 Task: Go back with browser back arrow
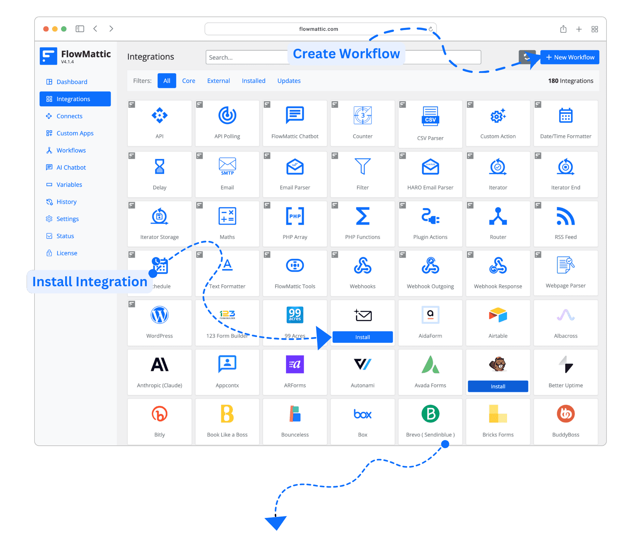(x=95, y=29)
